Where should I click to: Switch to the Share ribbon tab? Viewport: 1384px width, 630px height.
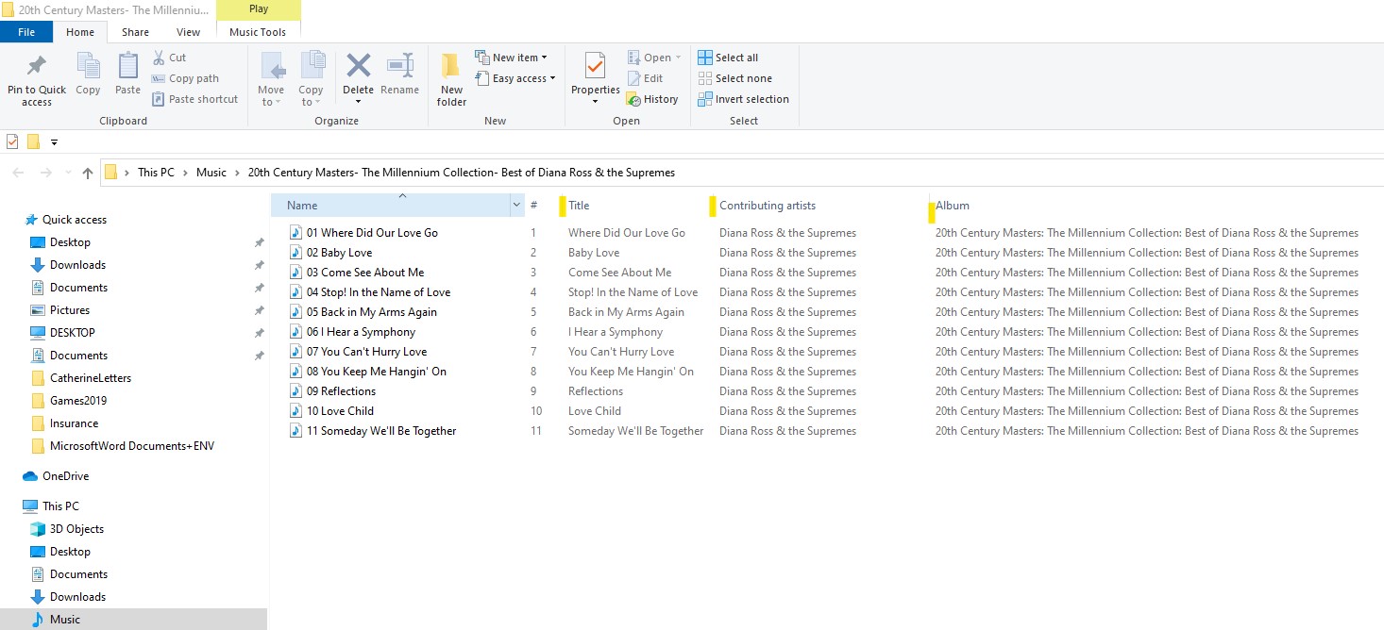[135, 32]
